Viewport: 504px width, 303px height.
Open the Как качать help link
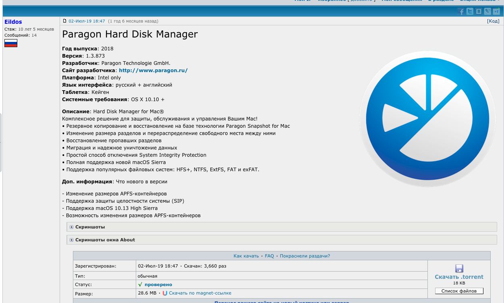pyautogui.click(x=246, y=256)
